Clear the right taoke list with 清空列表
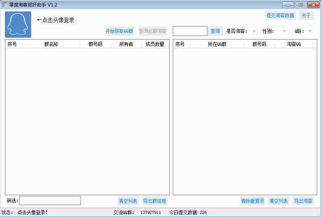The image size is (321, 217). (278, 201)
